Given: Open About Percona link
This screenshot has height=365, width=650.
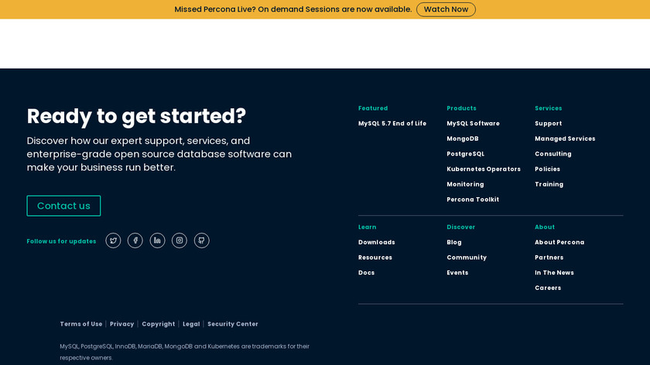Looking at the screenshot, I should pyautogui.click(x=559, y=242).
